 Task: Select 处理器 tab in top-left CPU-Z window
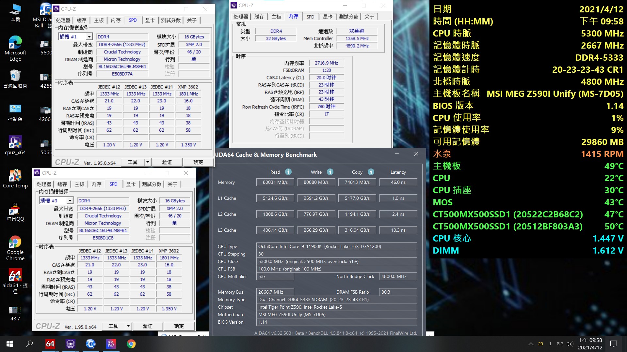coord(63,20)
